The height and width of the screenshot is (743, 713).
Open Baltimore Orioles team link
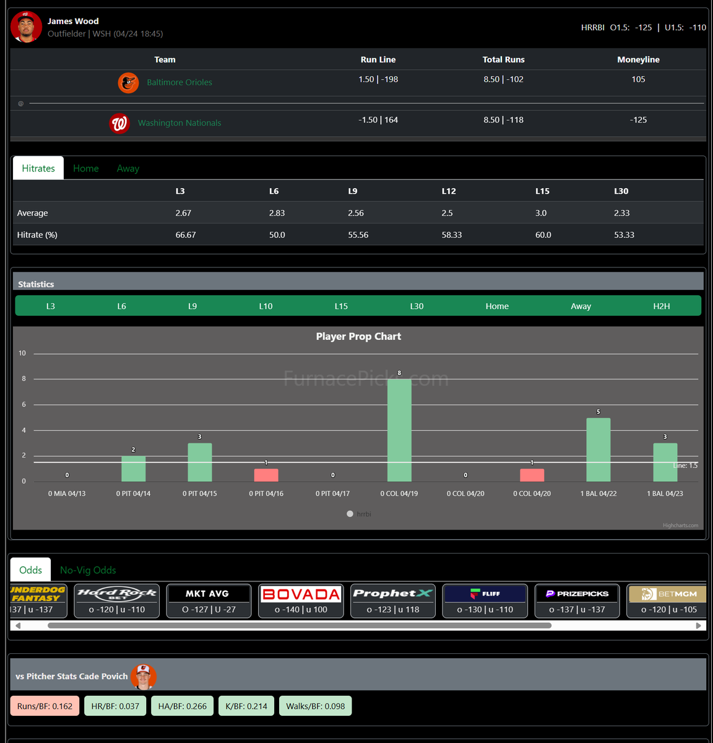point(179,82)
